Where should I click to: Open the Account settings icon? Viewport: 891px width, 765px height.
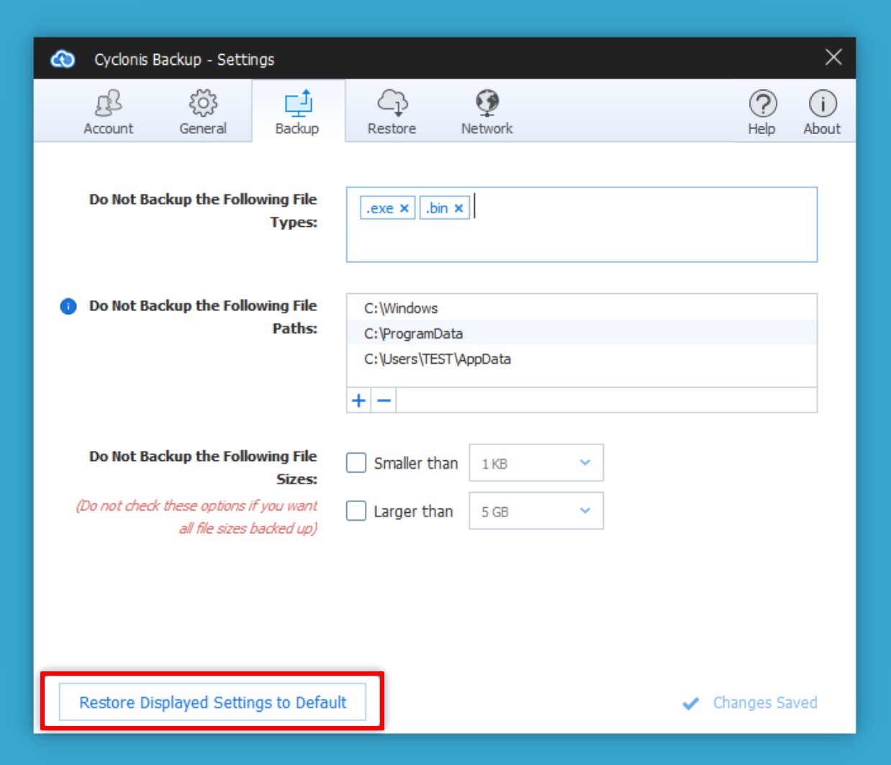point(108,112)
